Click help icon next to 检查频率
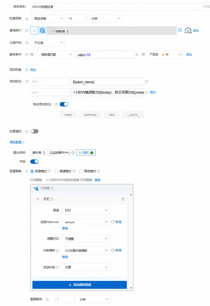This screenshot has height=306, width=210. click(27, 19)
